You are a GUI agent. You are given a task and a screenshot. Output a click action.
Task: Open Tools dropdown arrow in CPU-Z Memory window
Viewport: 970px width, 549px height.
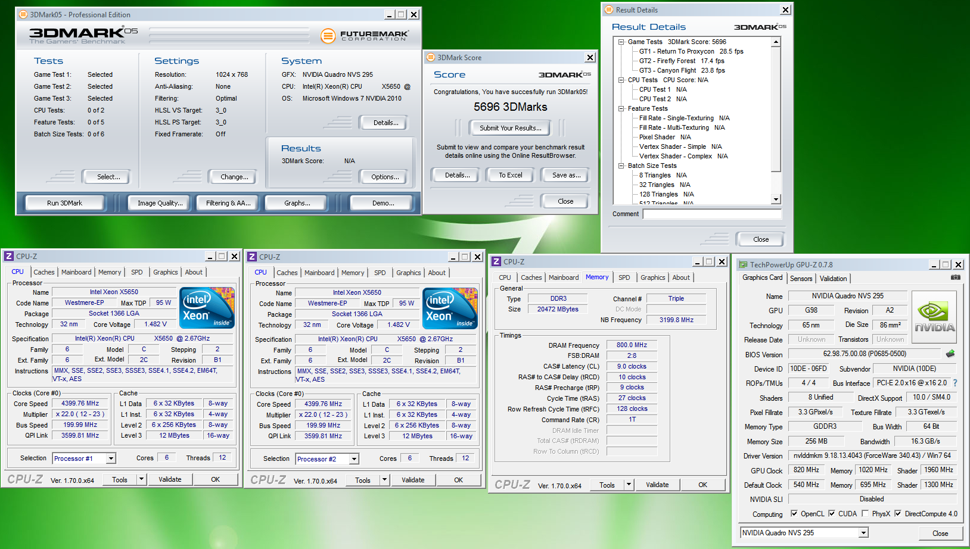click(x=629, y=485)
